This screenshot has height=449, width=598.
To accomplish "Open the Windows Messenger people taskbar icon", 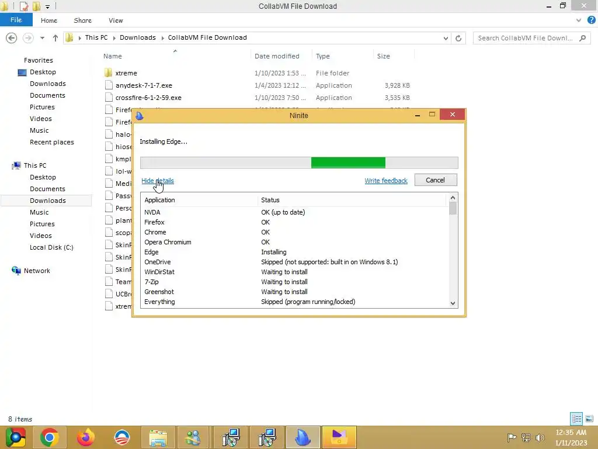I will [194, 437].
